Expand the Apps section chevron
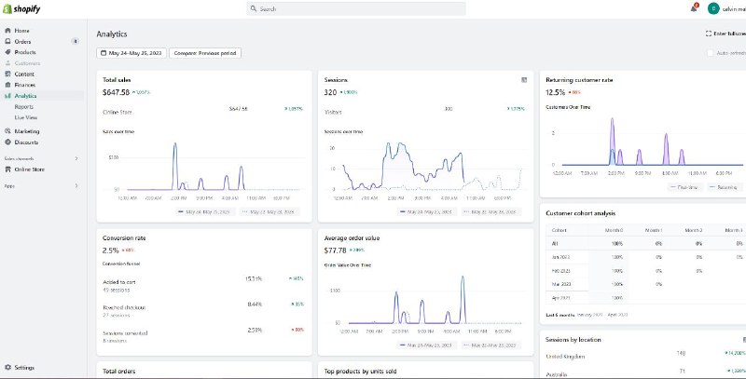The width and height of the screenshot is (746, 379). click(x=76, y=186)
